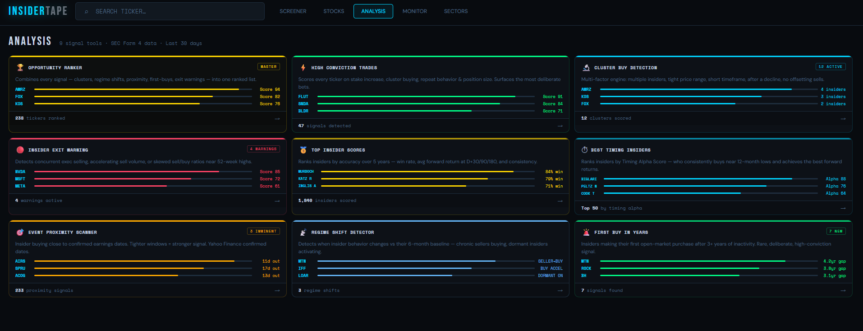Click the trophy icon on Opportunity Ranker

20,67
